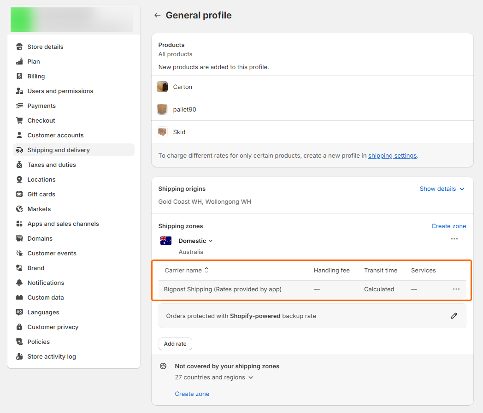The width and height of the screenshot is (483, 413).
Task: Click the Add rate button
Action: point(175,344)
